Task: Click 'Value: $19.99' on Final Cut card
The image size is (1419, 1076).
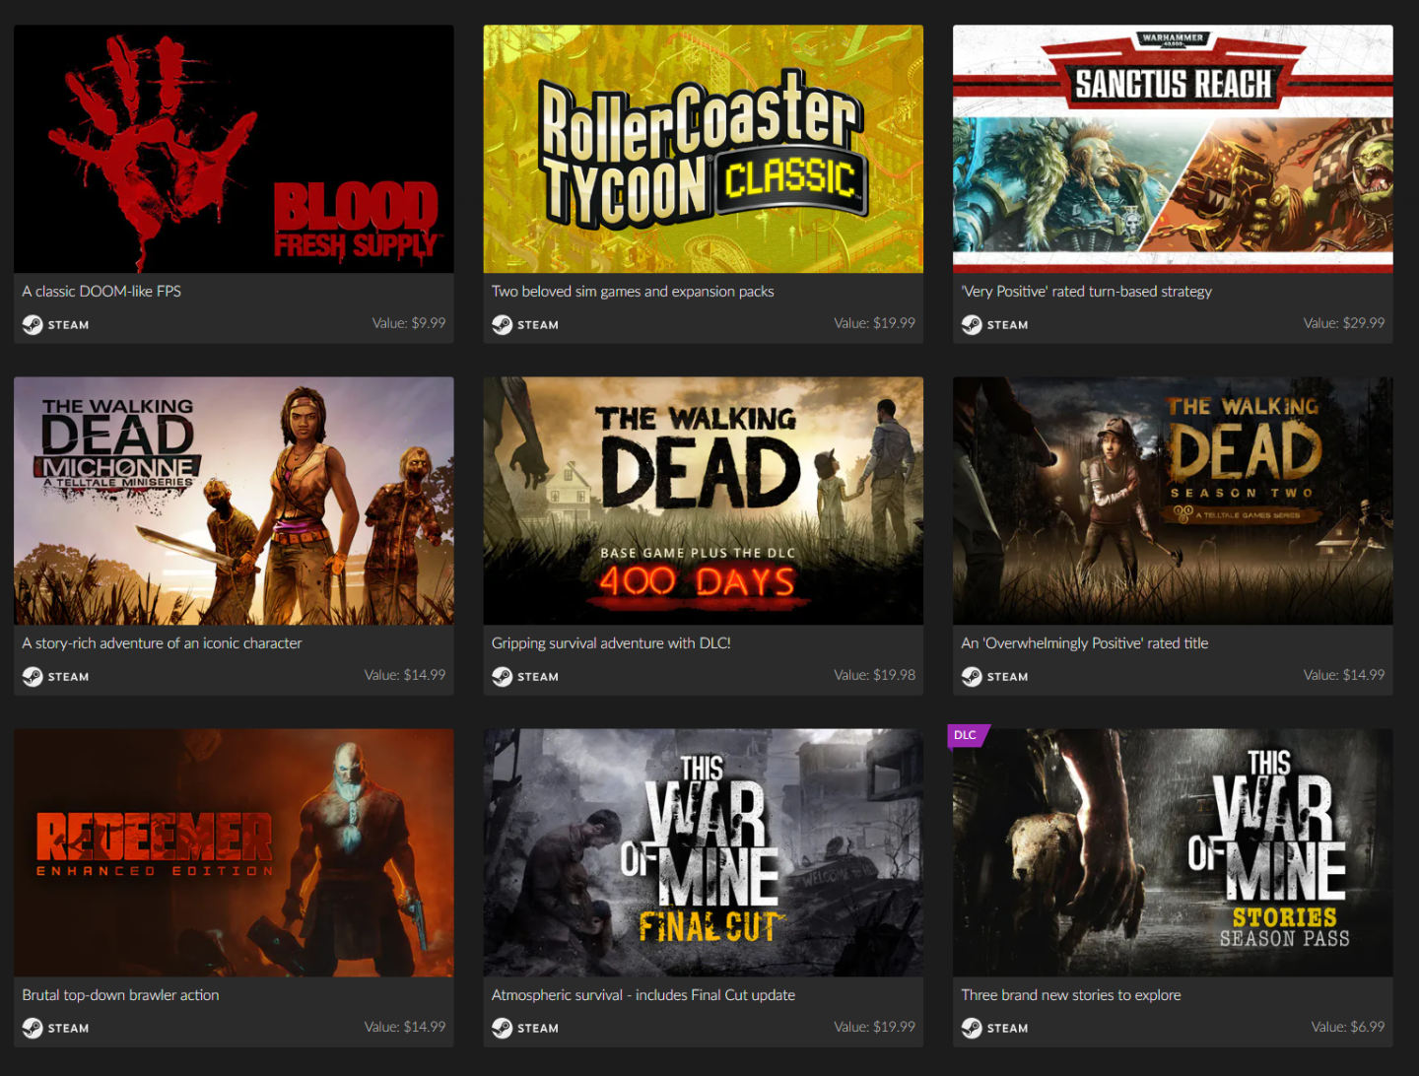Action: point(874,1027)
